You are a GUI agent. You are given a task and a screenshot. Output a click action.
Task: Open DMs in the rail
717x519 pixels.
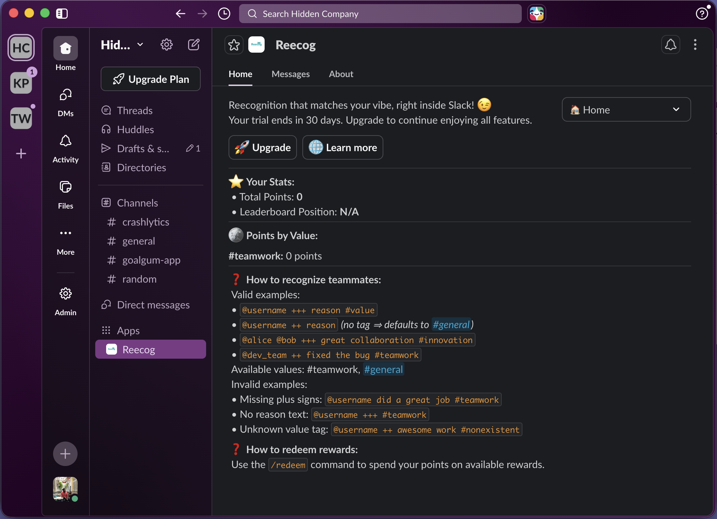(x=66, y=103)
